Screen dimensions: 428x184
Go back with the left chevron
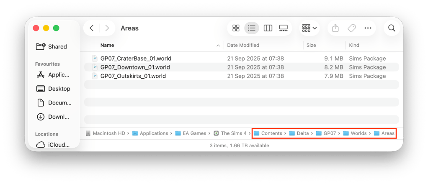(x=92, y=28)
